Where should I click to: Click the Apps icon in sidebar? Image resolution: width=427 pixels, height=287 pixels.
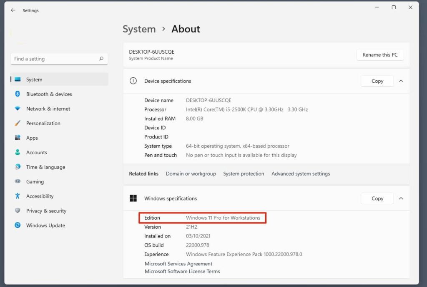(18, 138)
